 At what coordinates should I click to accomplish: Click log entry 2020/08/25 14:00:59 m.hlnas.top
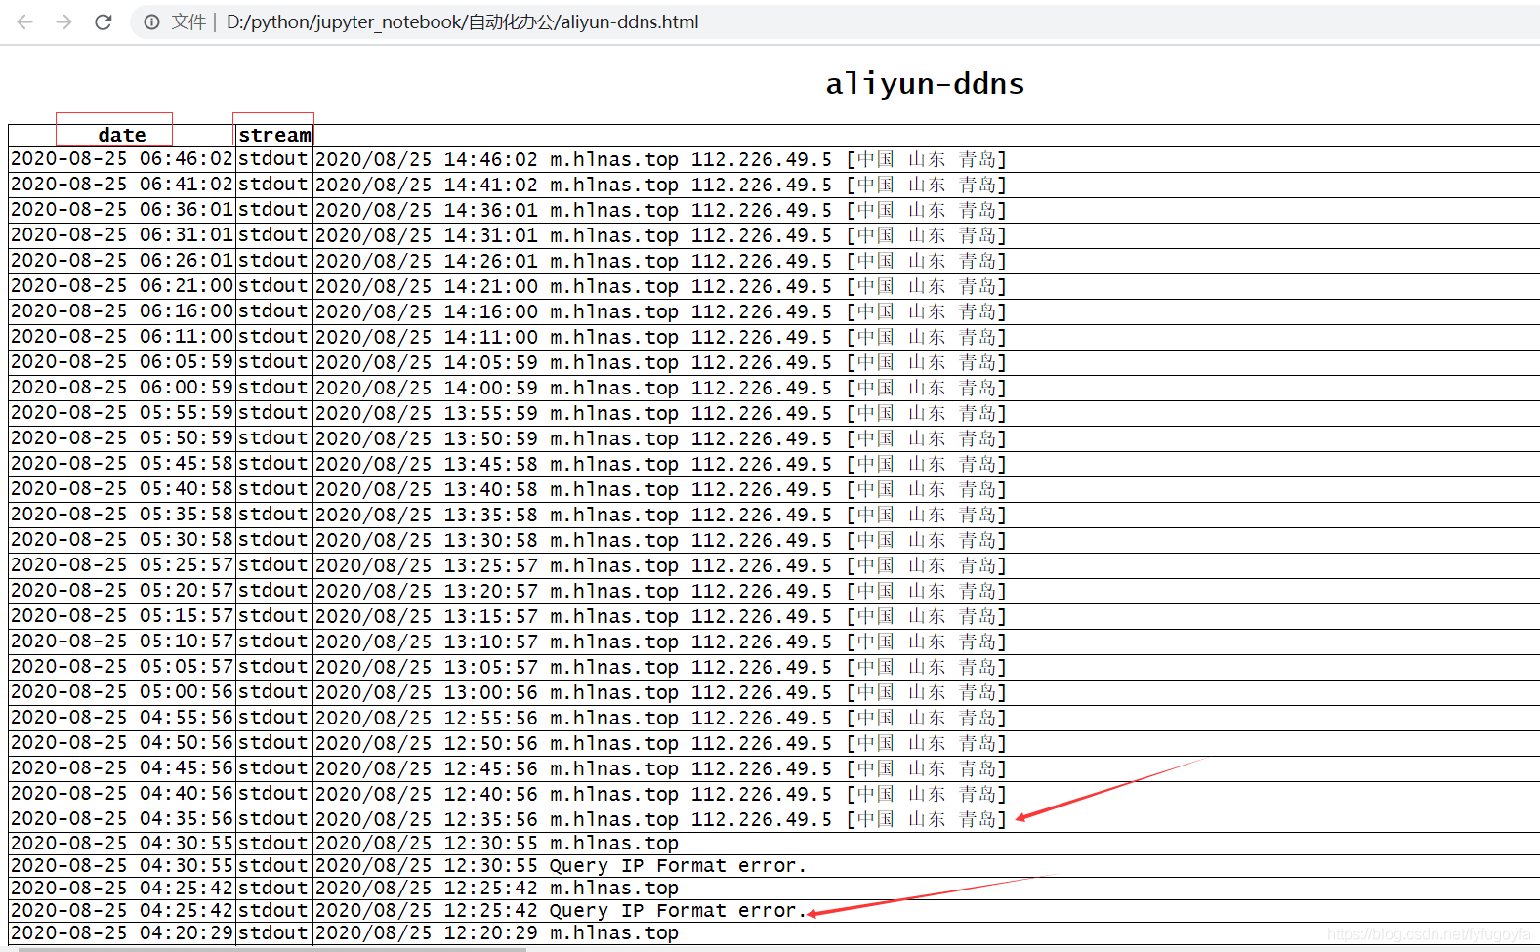[x=660, y=388]
